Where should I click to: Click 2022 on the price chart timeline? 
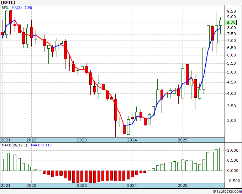click(31, 140)
